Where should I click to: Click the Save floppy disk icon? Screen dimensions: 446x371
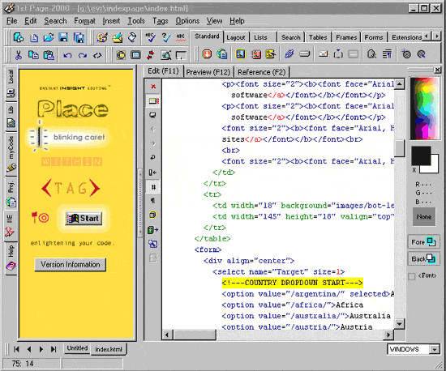point(63,37)
